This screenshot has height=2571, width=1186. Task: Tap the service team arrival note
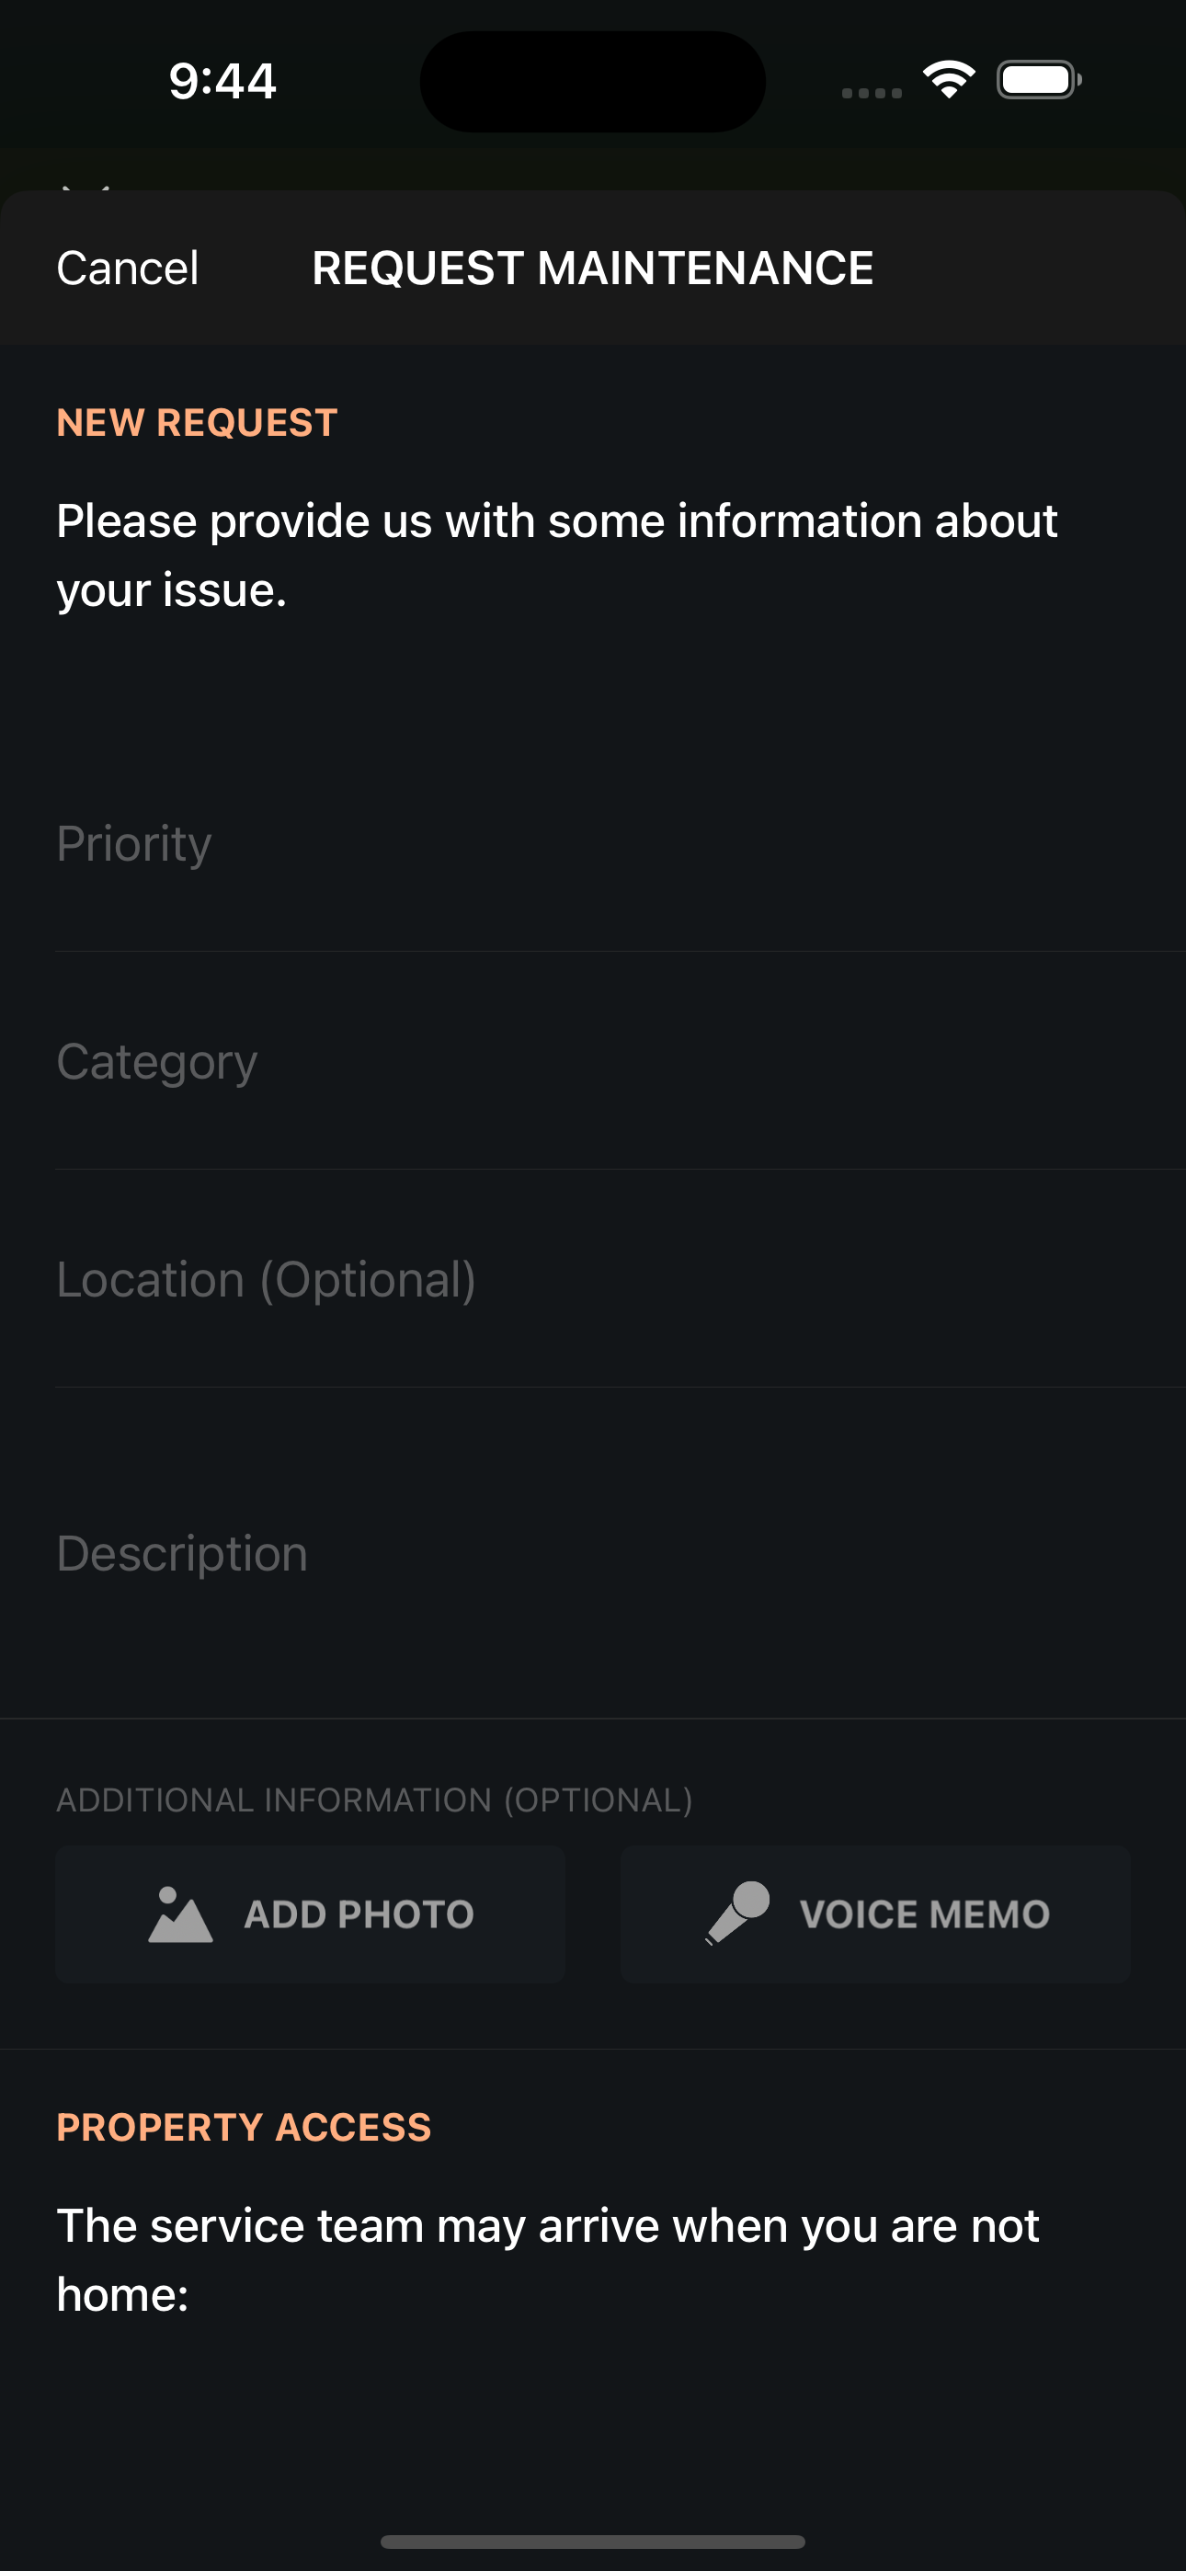point(548,2259)
